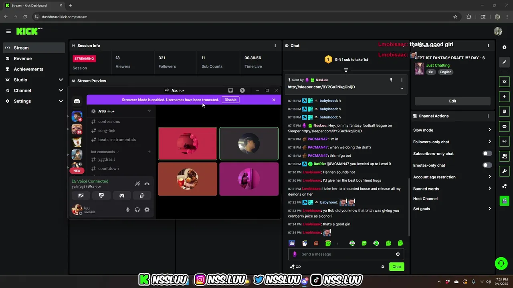Start a Discord activity (game controller)

pos(121,195)
